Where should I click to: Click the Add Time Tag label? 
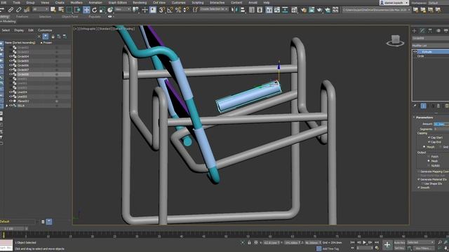[x=330, y=248]
